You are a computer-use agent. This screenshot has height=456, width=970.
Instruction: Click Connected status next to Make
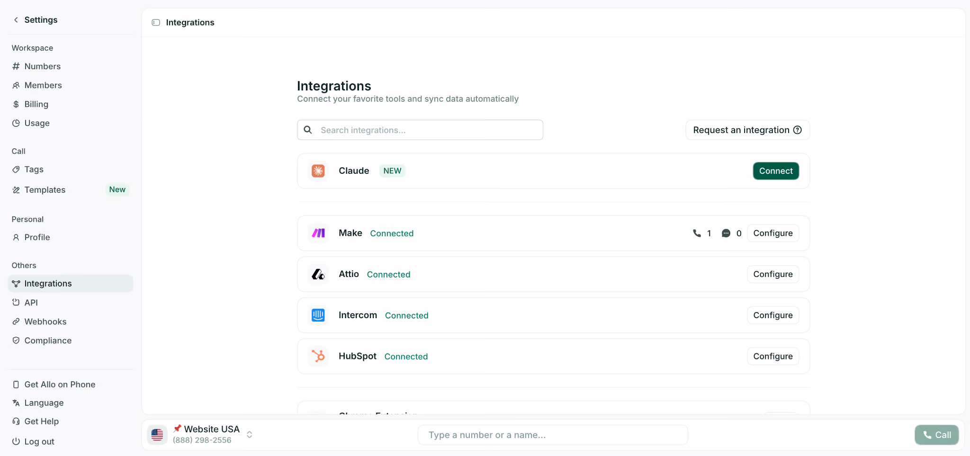[x=392, y=233]
